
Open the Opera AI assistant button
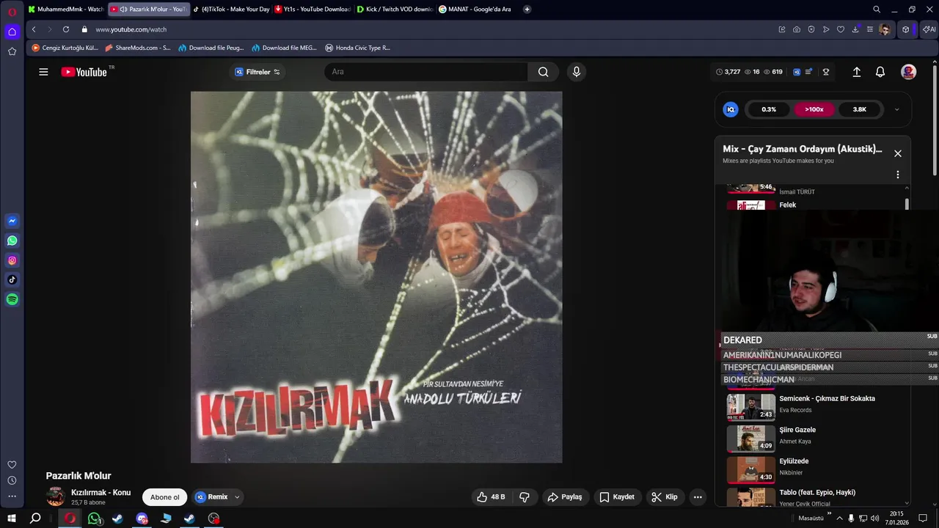(x=929, y=29)
